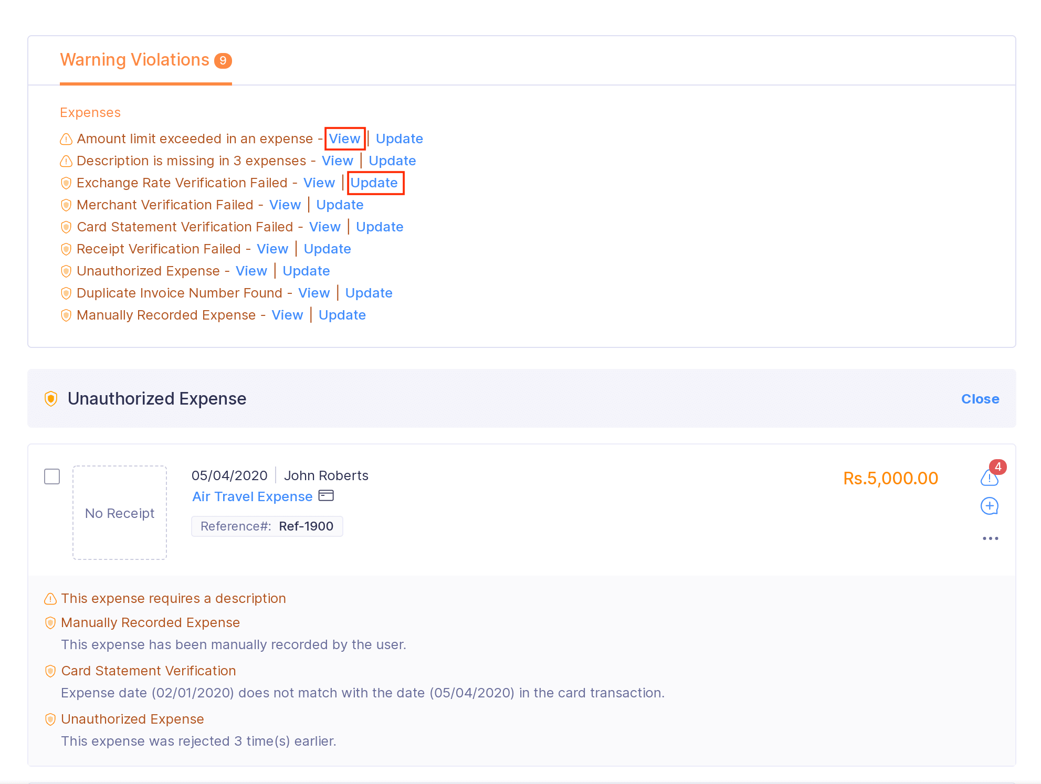View expenses with Description missing

[337, 161]
